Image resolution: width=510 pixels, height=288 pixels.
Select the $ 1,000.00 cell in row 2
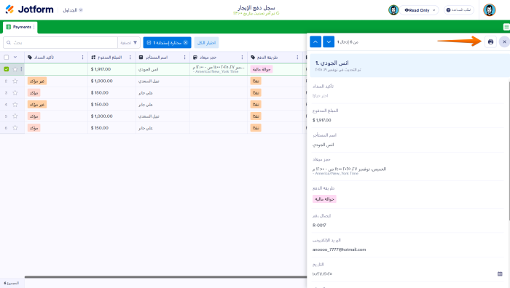pyautogui.click(x=111, y=81)
